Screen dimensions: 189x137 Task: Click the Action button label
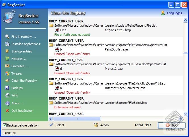(x=104, y=125)
